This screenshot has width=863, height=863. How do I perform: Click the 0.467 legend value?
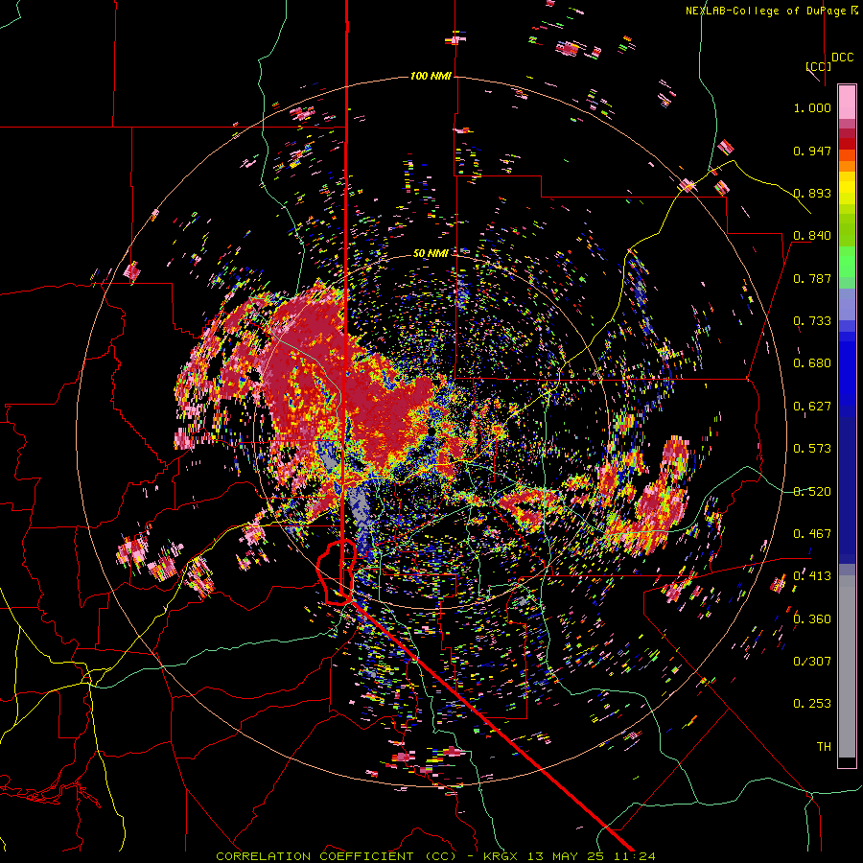point(812,534)
